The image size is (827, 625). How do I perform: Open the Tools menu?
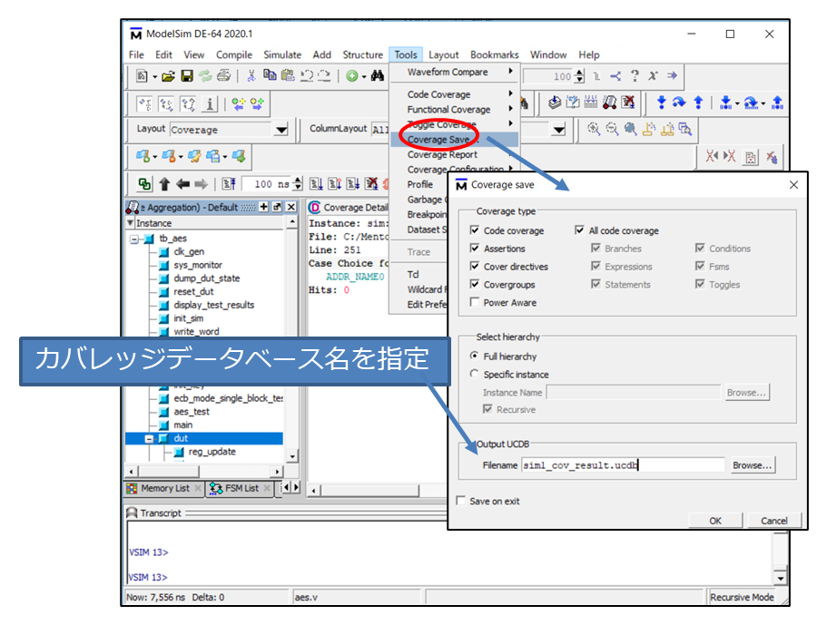(x=406, y=54)
